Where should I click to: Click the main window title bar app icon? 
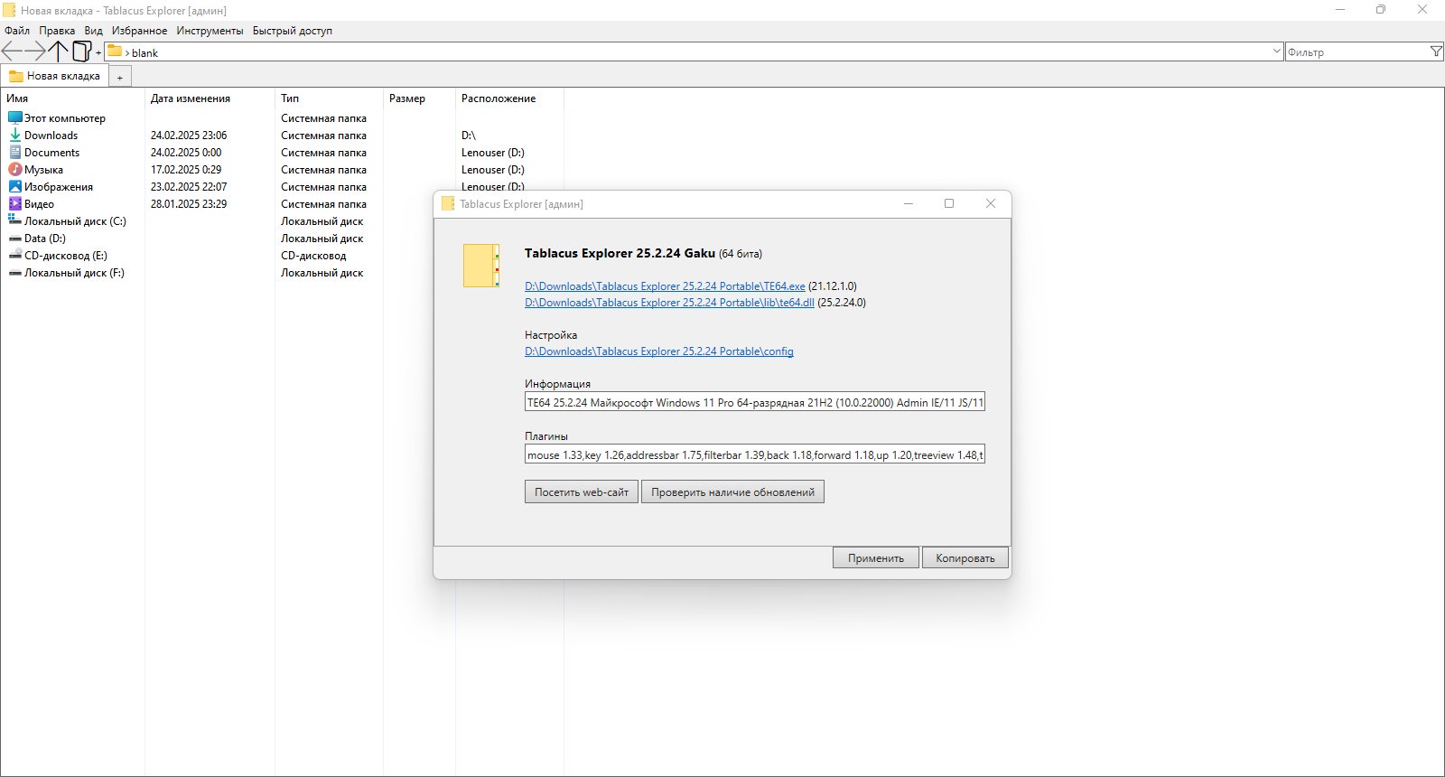coord(9,10)
